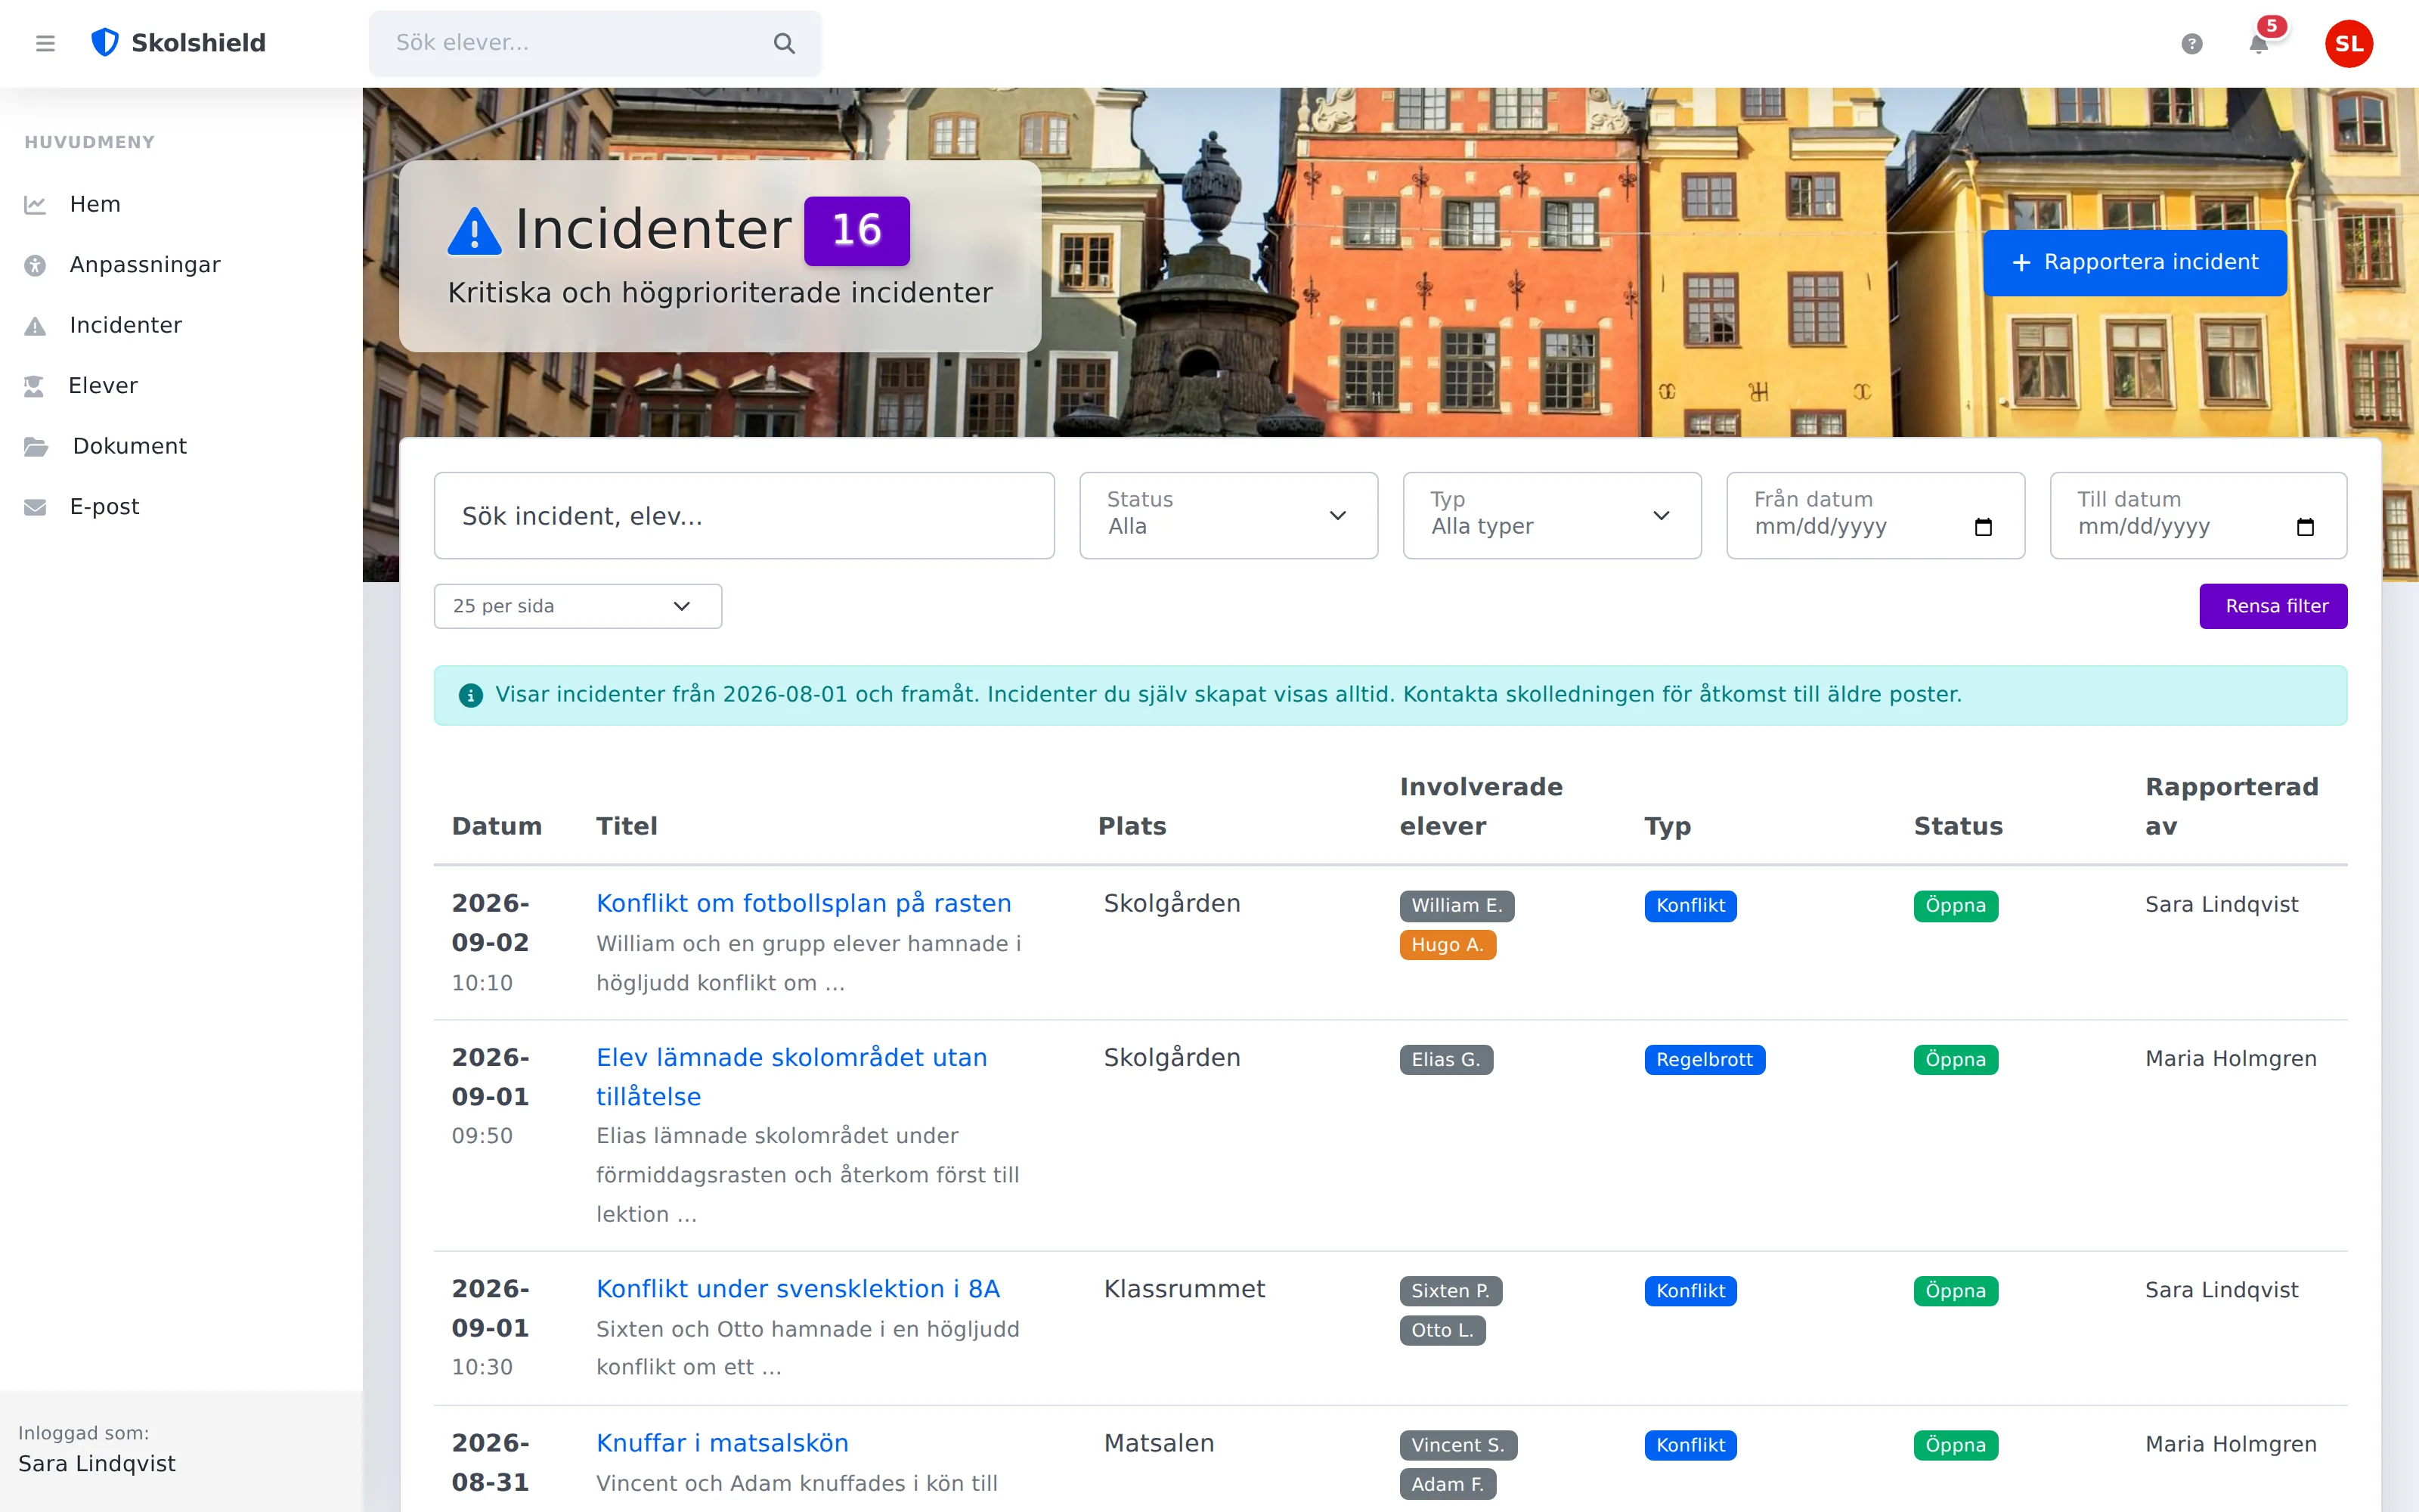Viewport: 2419px width, 1512px height.
Task: Click the William E. student badge
Action: 1457,906
